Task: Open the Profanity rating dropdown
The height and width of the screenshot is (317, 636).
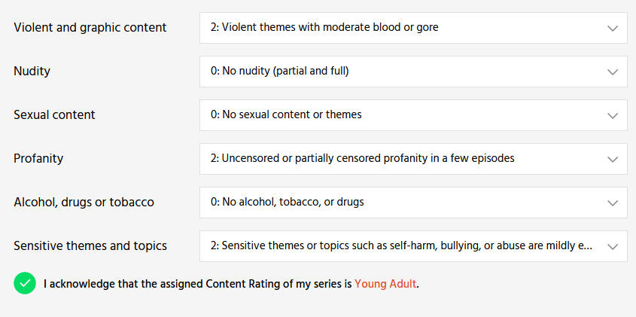Action: (406, 159)
